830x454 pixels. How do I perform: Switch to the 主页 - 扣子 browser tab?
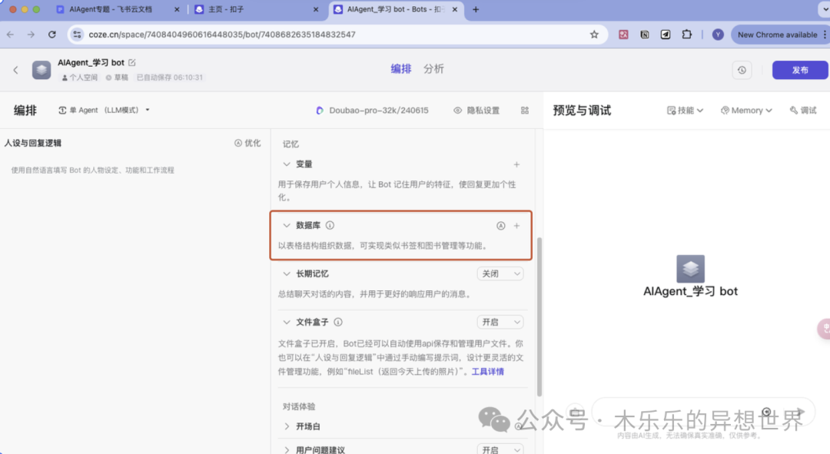point(254,10)
